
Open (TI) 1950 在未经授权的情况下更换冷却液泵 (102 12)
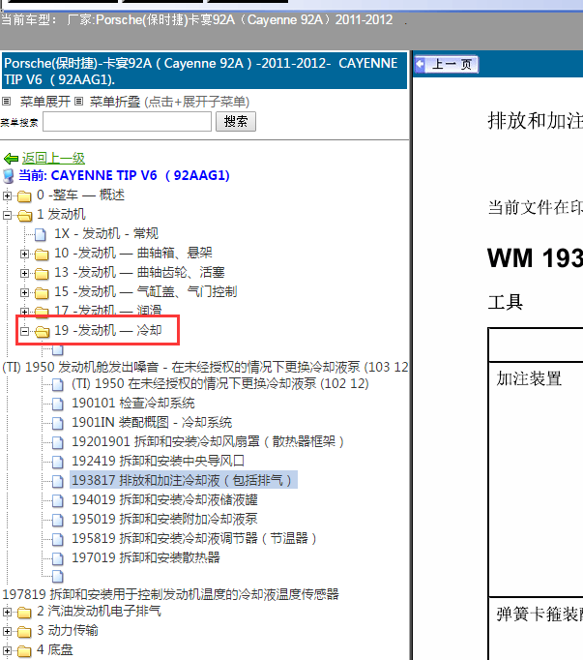pyautogui.click(x=220, y=384)
